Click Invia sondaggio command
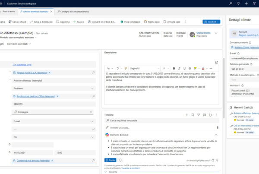 pos(130,22)
